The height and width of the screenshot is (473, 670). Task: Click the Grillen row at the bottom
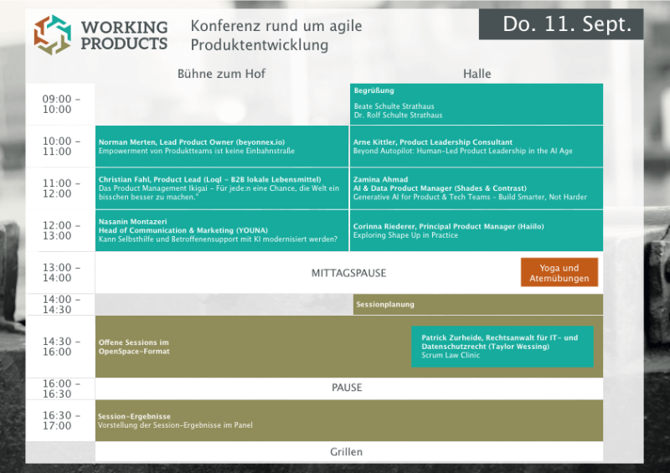(x=348, y=452)
